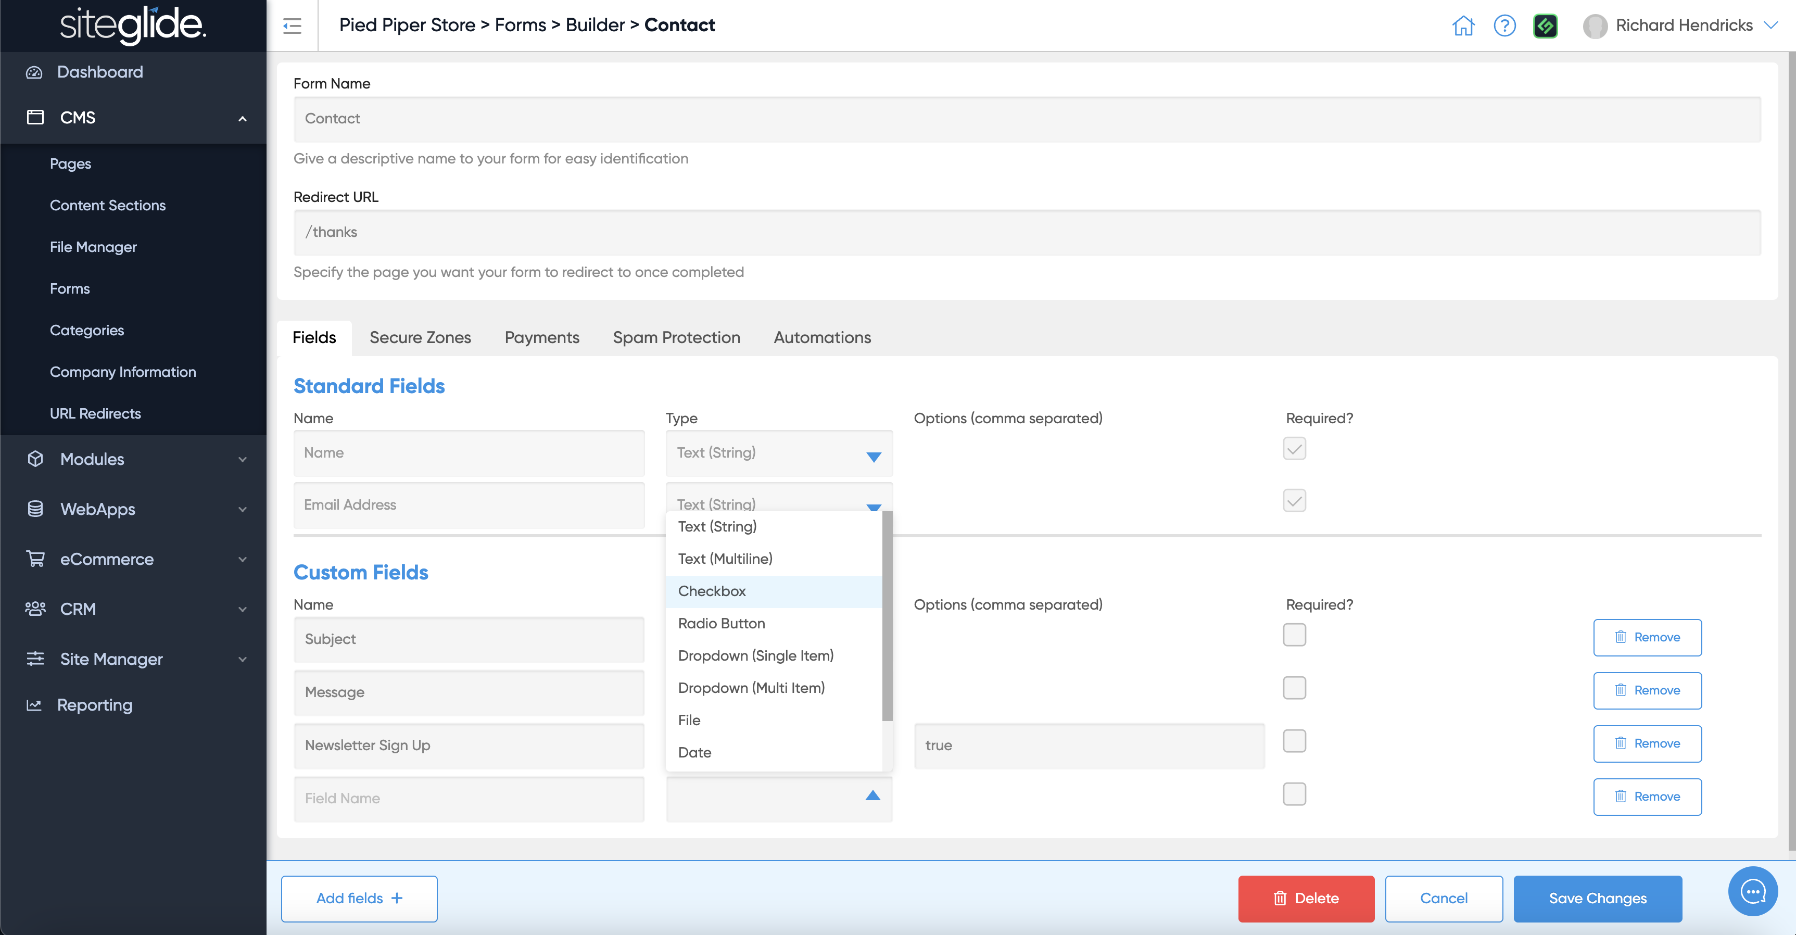
Task: Open the live chat bubble icon
Action: (x=1752, y=890)
